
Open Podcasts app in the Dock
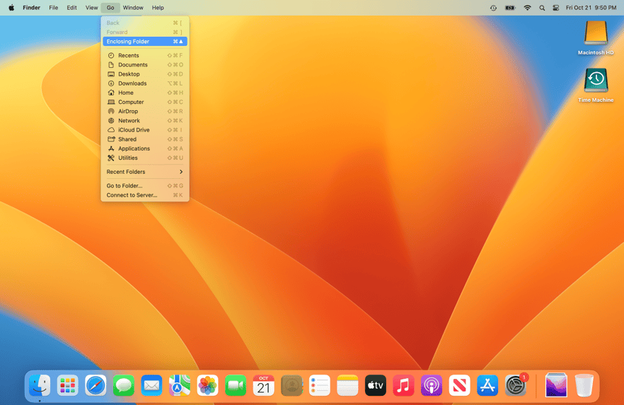click(432, 385)
